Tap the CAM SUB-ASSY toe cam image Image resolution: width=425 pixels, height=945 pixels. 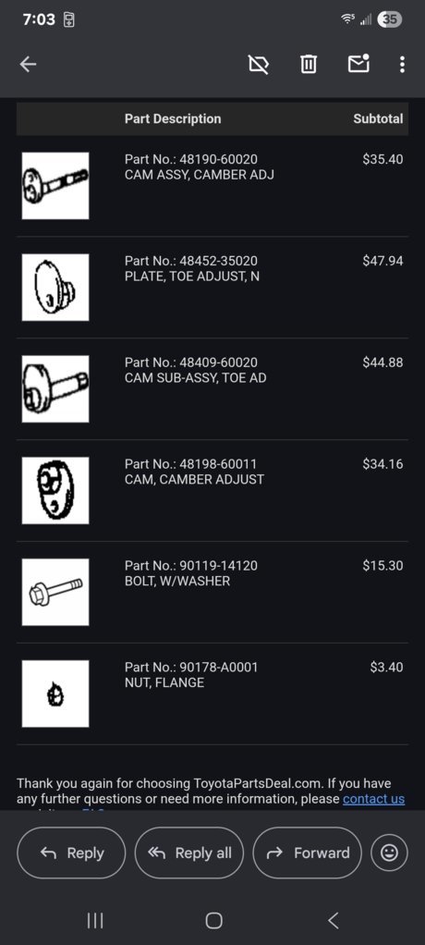click(x=55, y=388)
